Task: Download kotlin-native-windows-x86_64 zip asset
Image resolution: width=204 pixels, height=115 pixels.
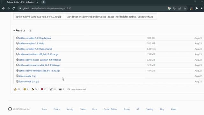Action: coord(39,71)
